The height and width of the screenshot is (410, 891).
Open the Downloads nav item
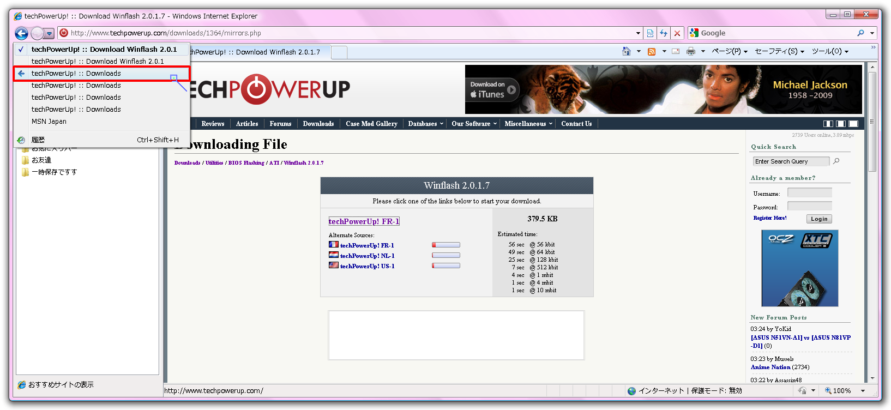click(x=318, y=124)
